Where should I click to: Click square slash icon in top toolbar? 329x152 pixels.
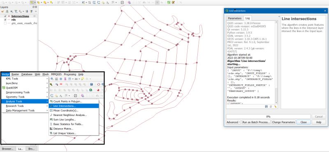pyautogui.click(x=122, y=2)
